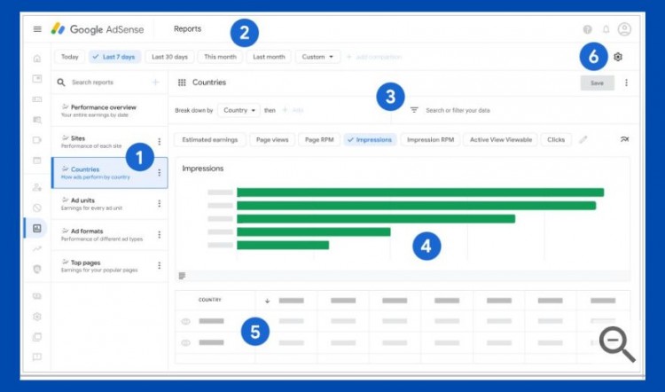
Task: Open the Feedback icon at the sidebar bottom
Action: point(37,357)
